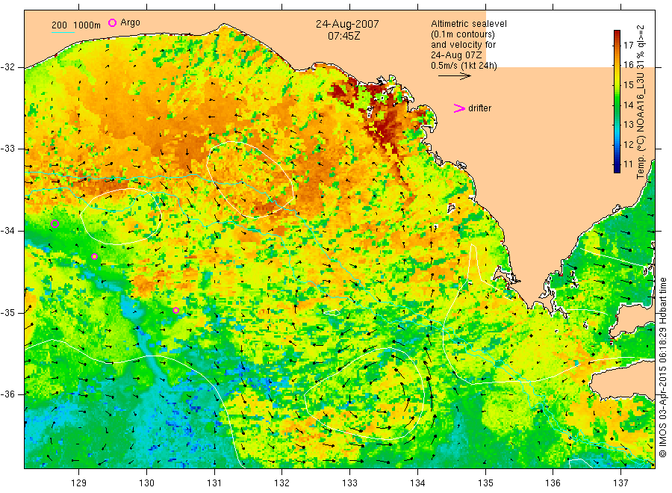Click the -36 latitude axis label
The width and height of the screenshot is (672, 493).
[x=7, y=394]
